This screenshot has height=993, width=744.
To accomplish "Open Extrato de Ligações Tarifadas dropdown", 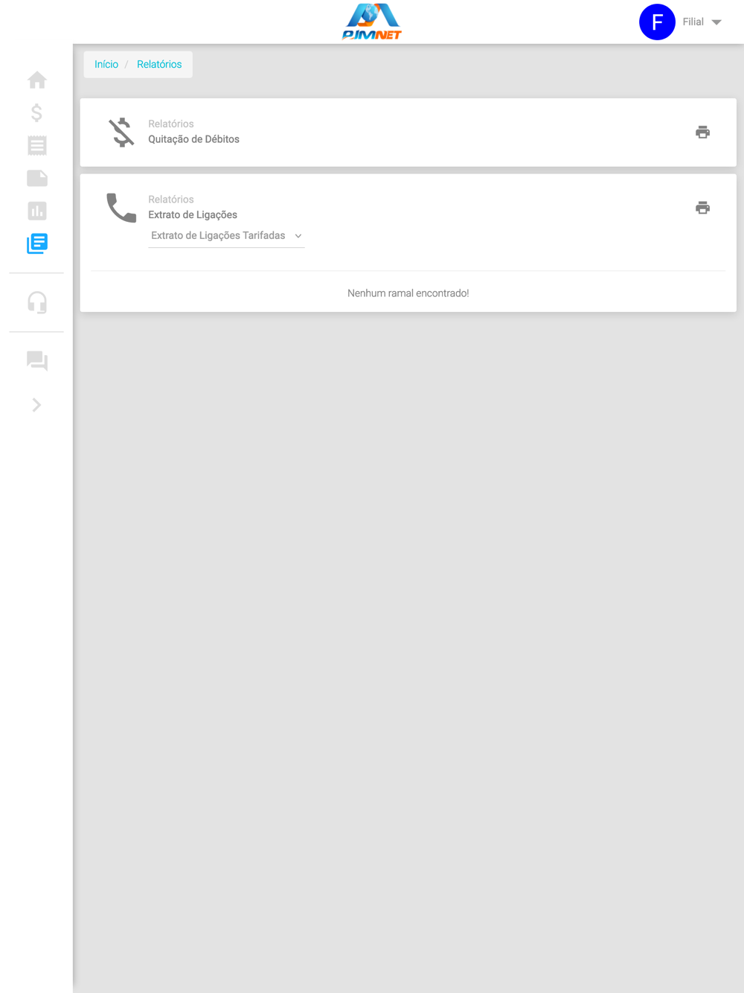I will click(226, 236).
